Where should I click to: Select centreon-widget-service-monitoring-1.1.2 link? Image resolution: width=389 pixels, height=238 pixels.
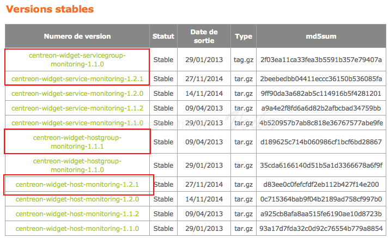(77, 108)
